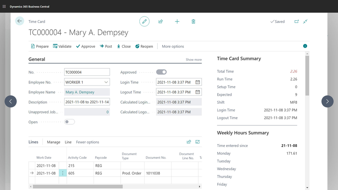338x190 pixels.
Task: Open row options for activity 605 line
Action: (63, 173)
